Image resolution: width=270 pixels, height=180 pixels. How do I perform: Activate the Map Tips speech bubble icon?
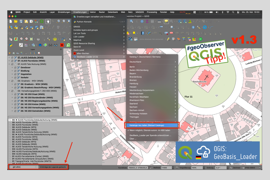(x=166, y=21)
